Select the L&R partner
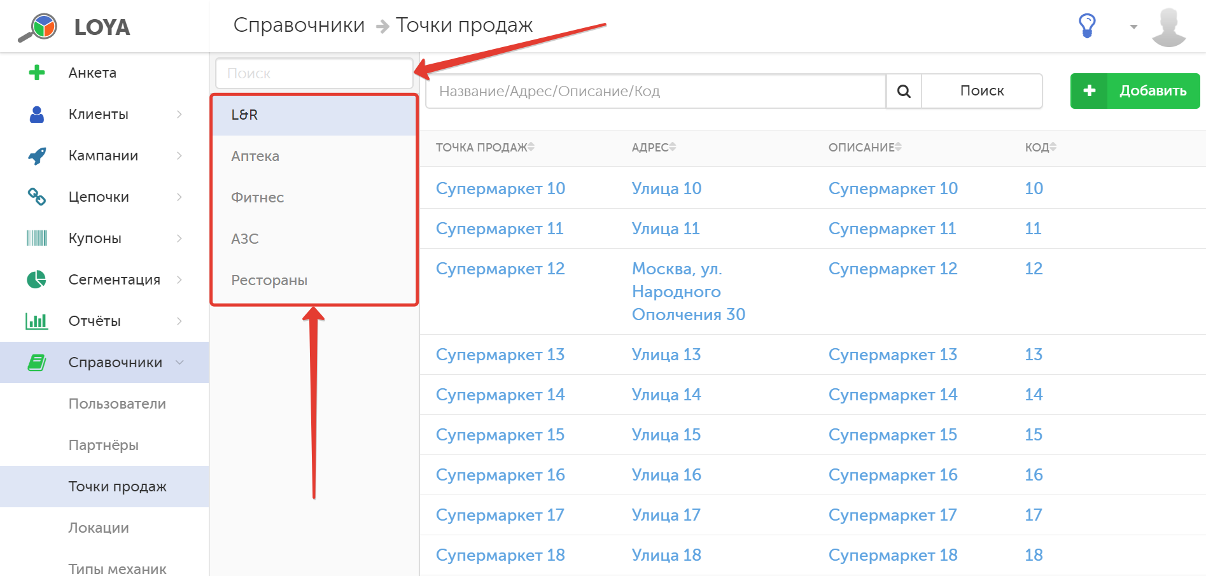 pos(314,115)
